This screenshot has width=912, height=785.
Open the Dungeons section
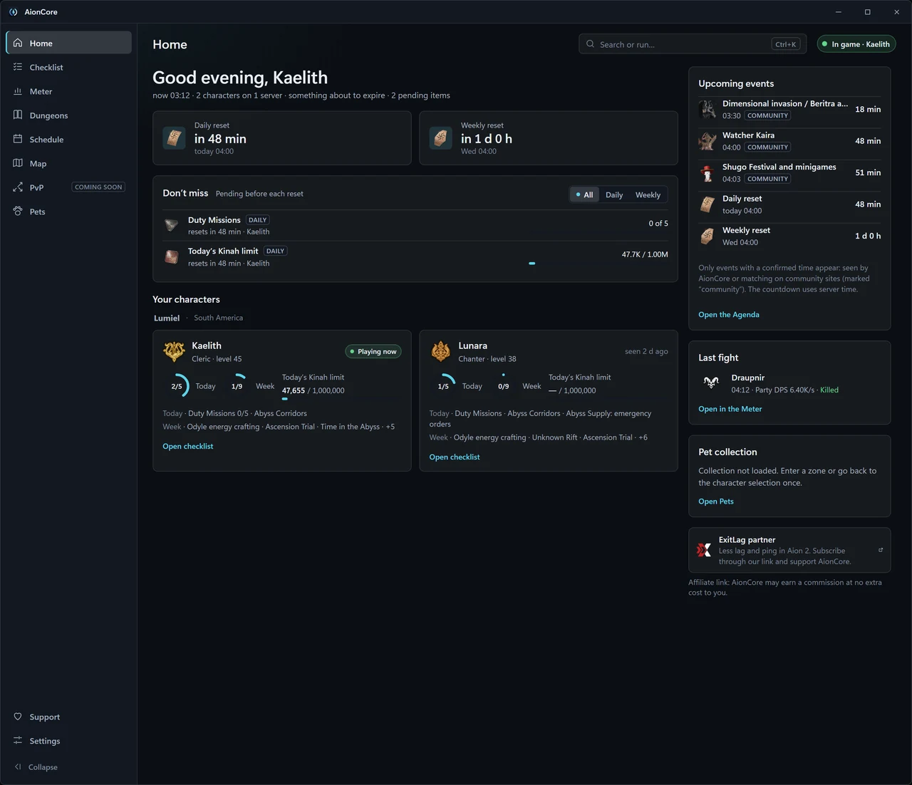(68, 115)
